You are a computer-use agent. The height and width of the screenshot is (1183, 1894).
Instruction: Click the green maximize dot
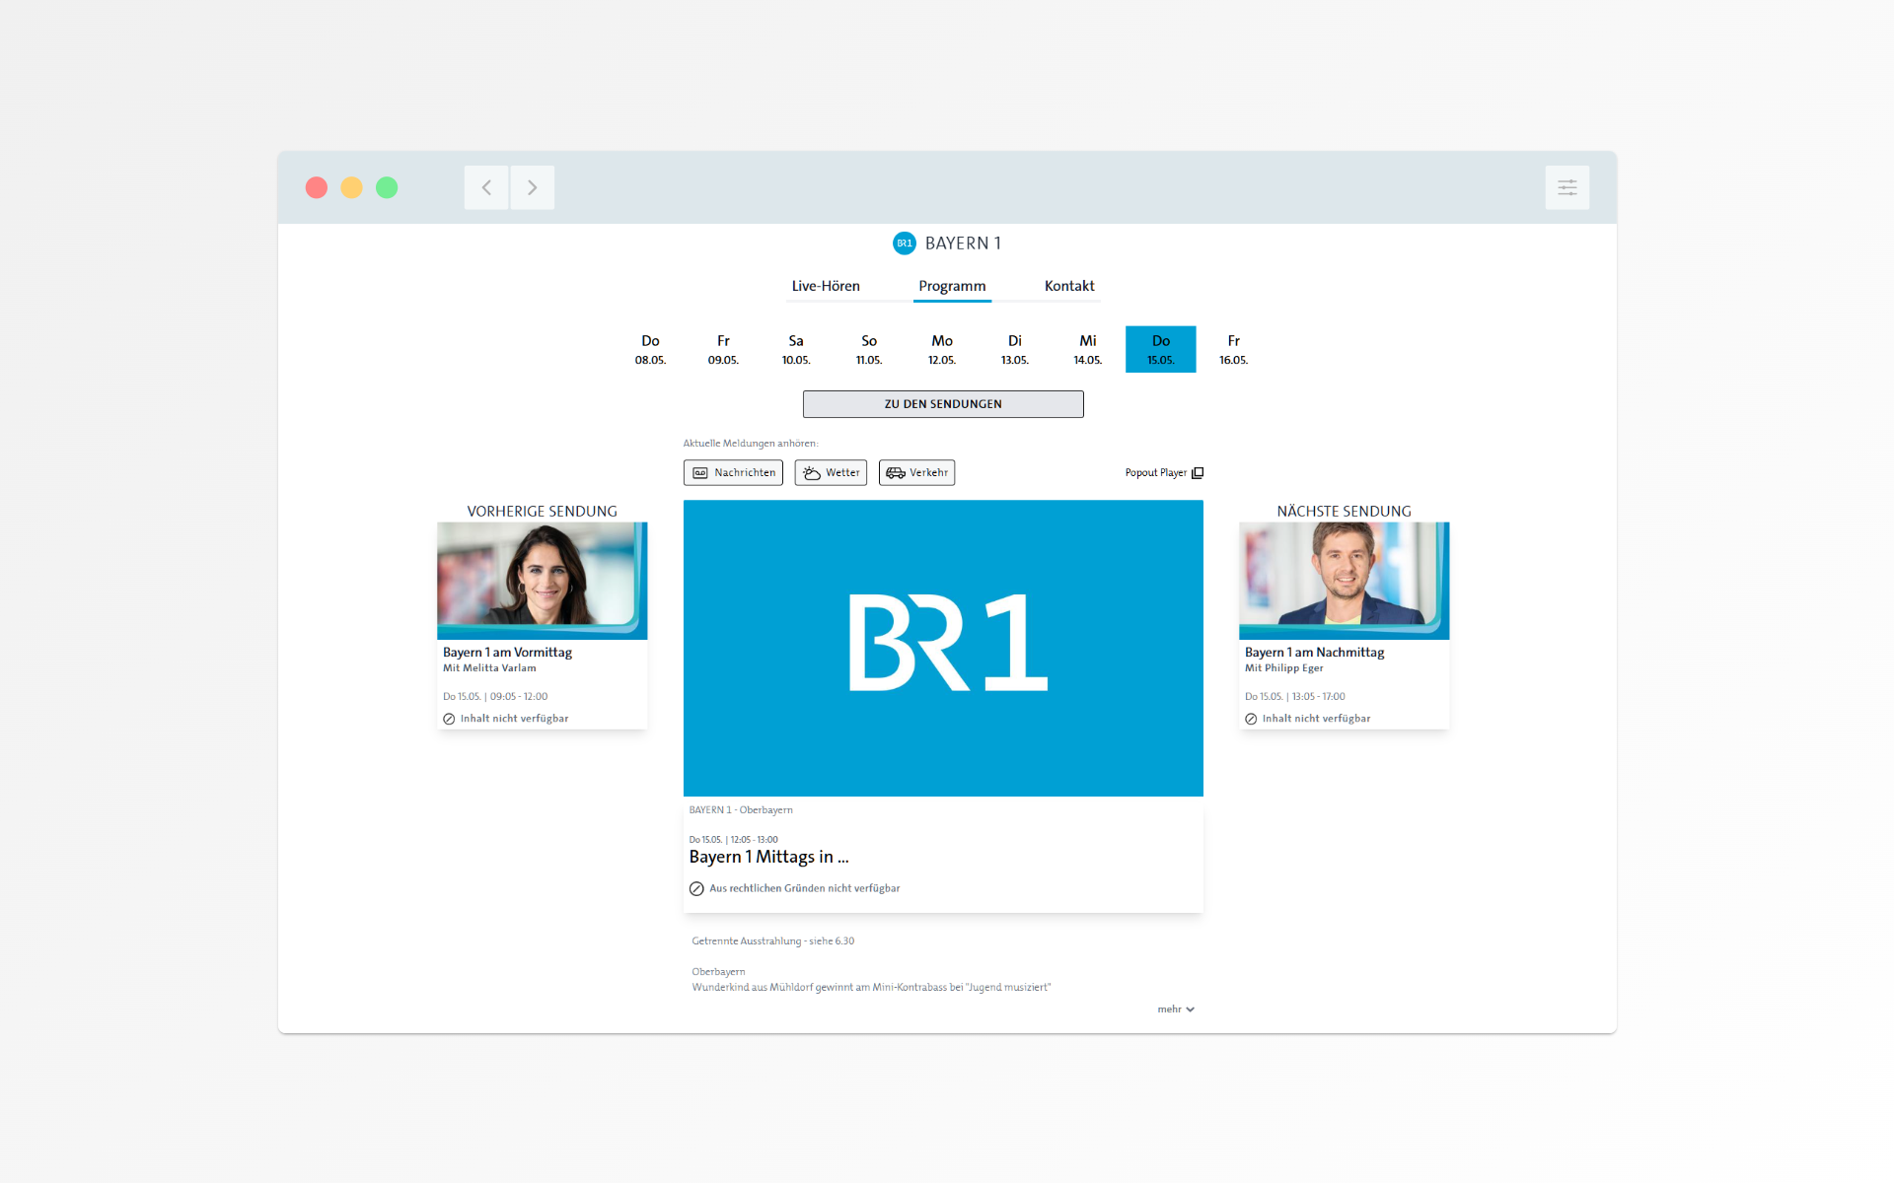(387, 187)
